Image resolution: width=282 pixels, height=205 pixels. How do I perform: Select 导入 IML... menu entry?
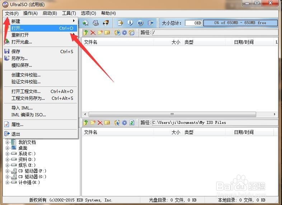point(41,108)
